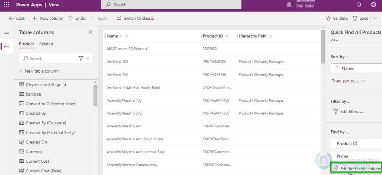Click the Undo button

77,18
